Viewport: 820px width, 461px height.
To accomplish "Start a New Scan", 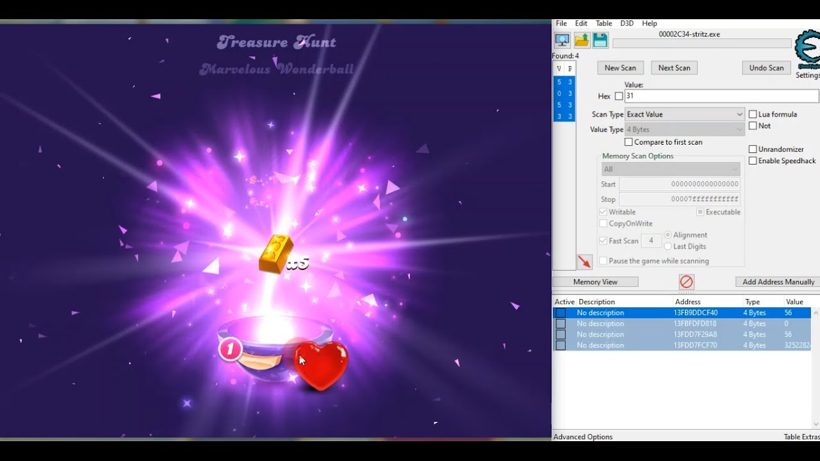I will pyautogui.click(x=620, y=68).
